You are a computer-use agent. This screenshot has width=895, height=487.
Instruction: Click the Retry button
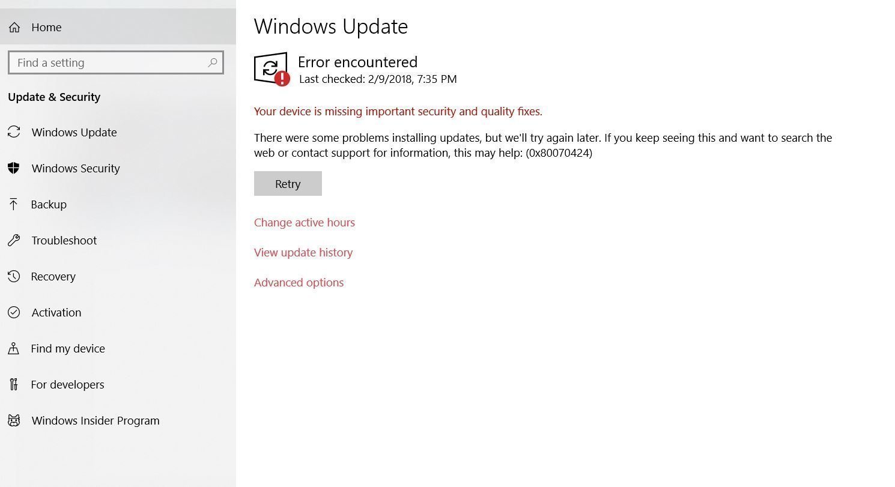click(288, 184)
